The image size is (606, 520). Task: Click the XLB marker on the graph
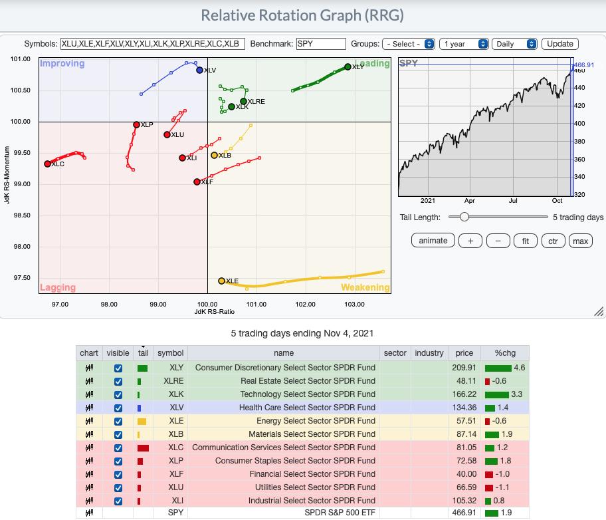(x=214, y=155)
